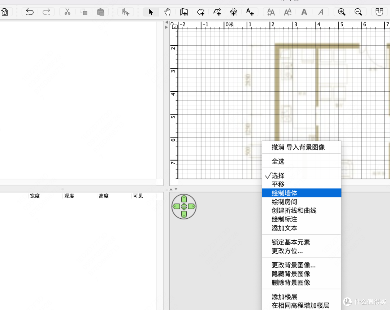The image size is (390, 310).
Task: Rotate 3D view right with right arrow
Action: tap(192, 206)
